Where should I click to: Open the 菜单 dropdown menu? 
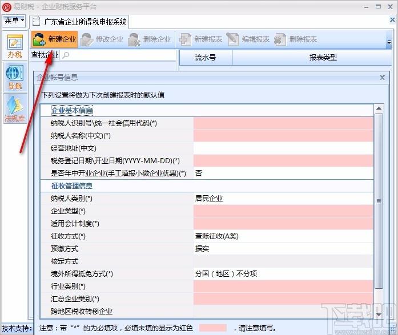[14, 21]
